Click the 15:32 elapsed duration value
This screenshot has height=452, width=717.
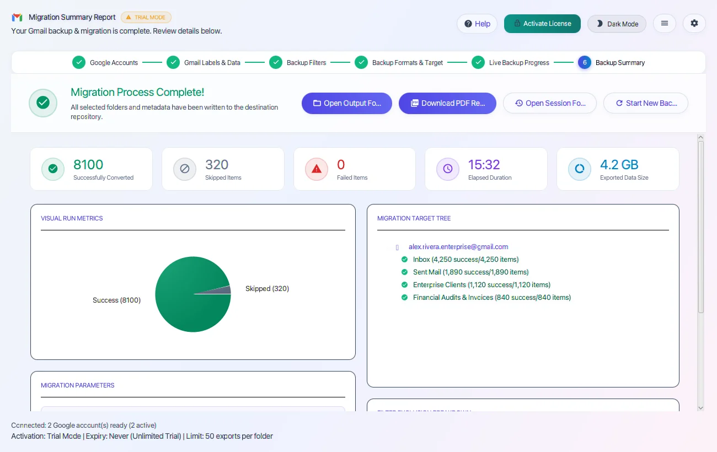(484, 165)
